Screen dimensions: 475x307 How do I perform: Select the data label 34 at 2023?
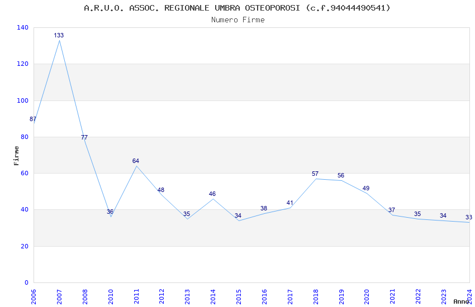click(443, 215)
